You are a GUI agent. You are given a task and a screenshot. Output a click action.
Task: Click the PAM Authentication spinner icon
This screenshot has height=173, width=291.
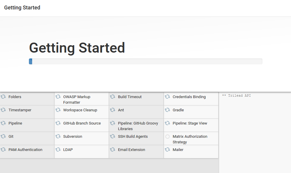click(3, 149)
